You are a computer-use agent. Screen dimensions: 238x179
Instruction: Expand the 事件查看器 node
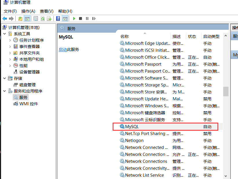click(10, 47)
